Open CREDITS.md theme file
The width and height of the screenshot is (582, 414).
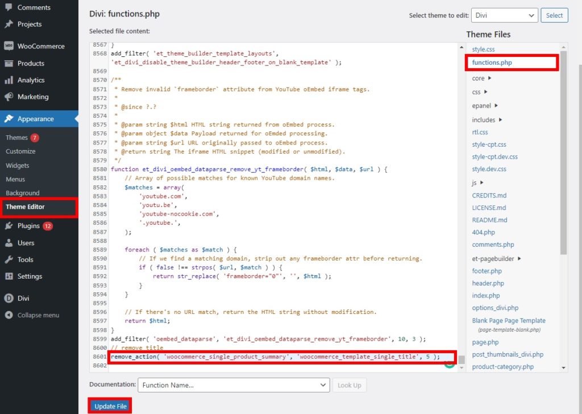coord(489,195)
